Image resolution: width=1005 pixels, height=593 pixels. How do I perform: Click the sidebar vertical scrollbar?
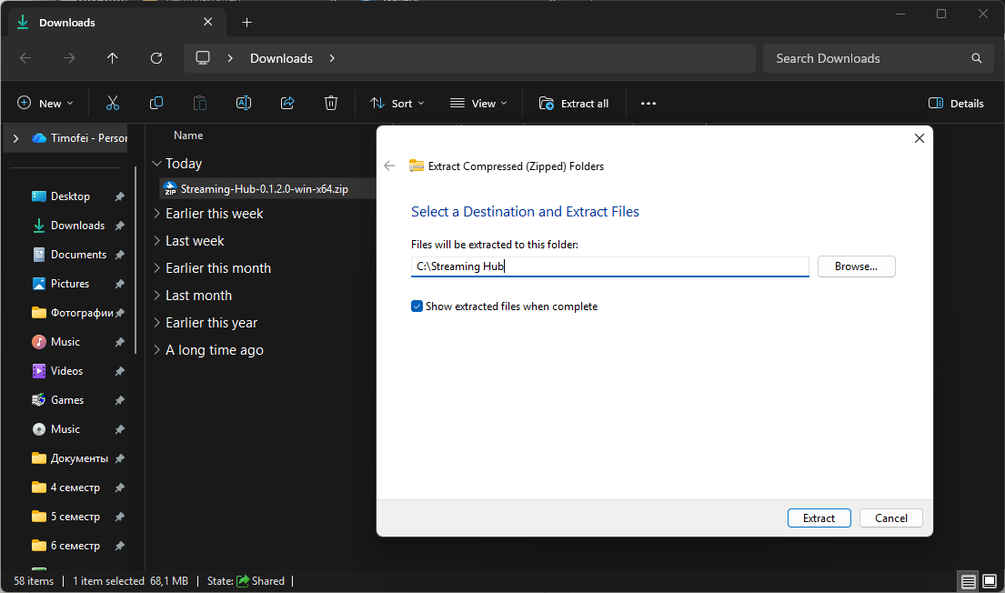click(x=136, y=259)
